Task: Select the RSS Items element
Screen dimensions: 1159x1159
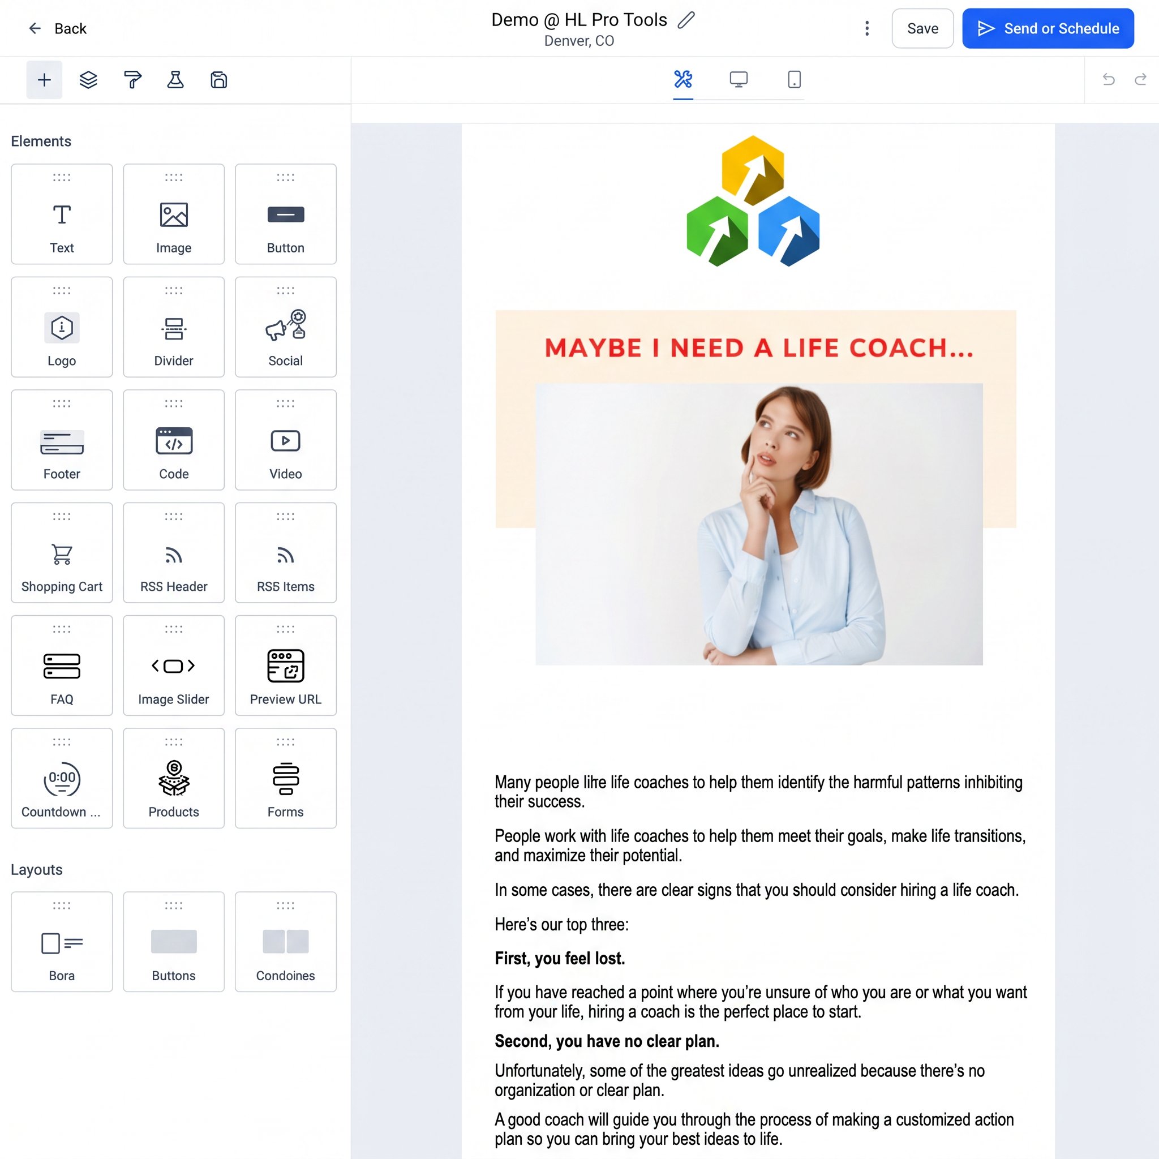Action: (x=286, y=552)
